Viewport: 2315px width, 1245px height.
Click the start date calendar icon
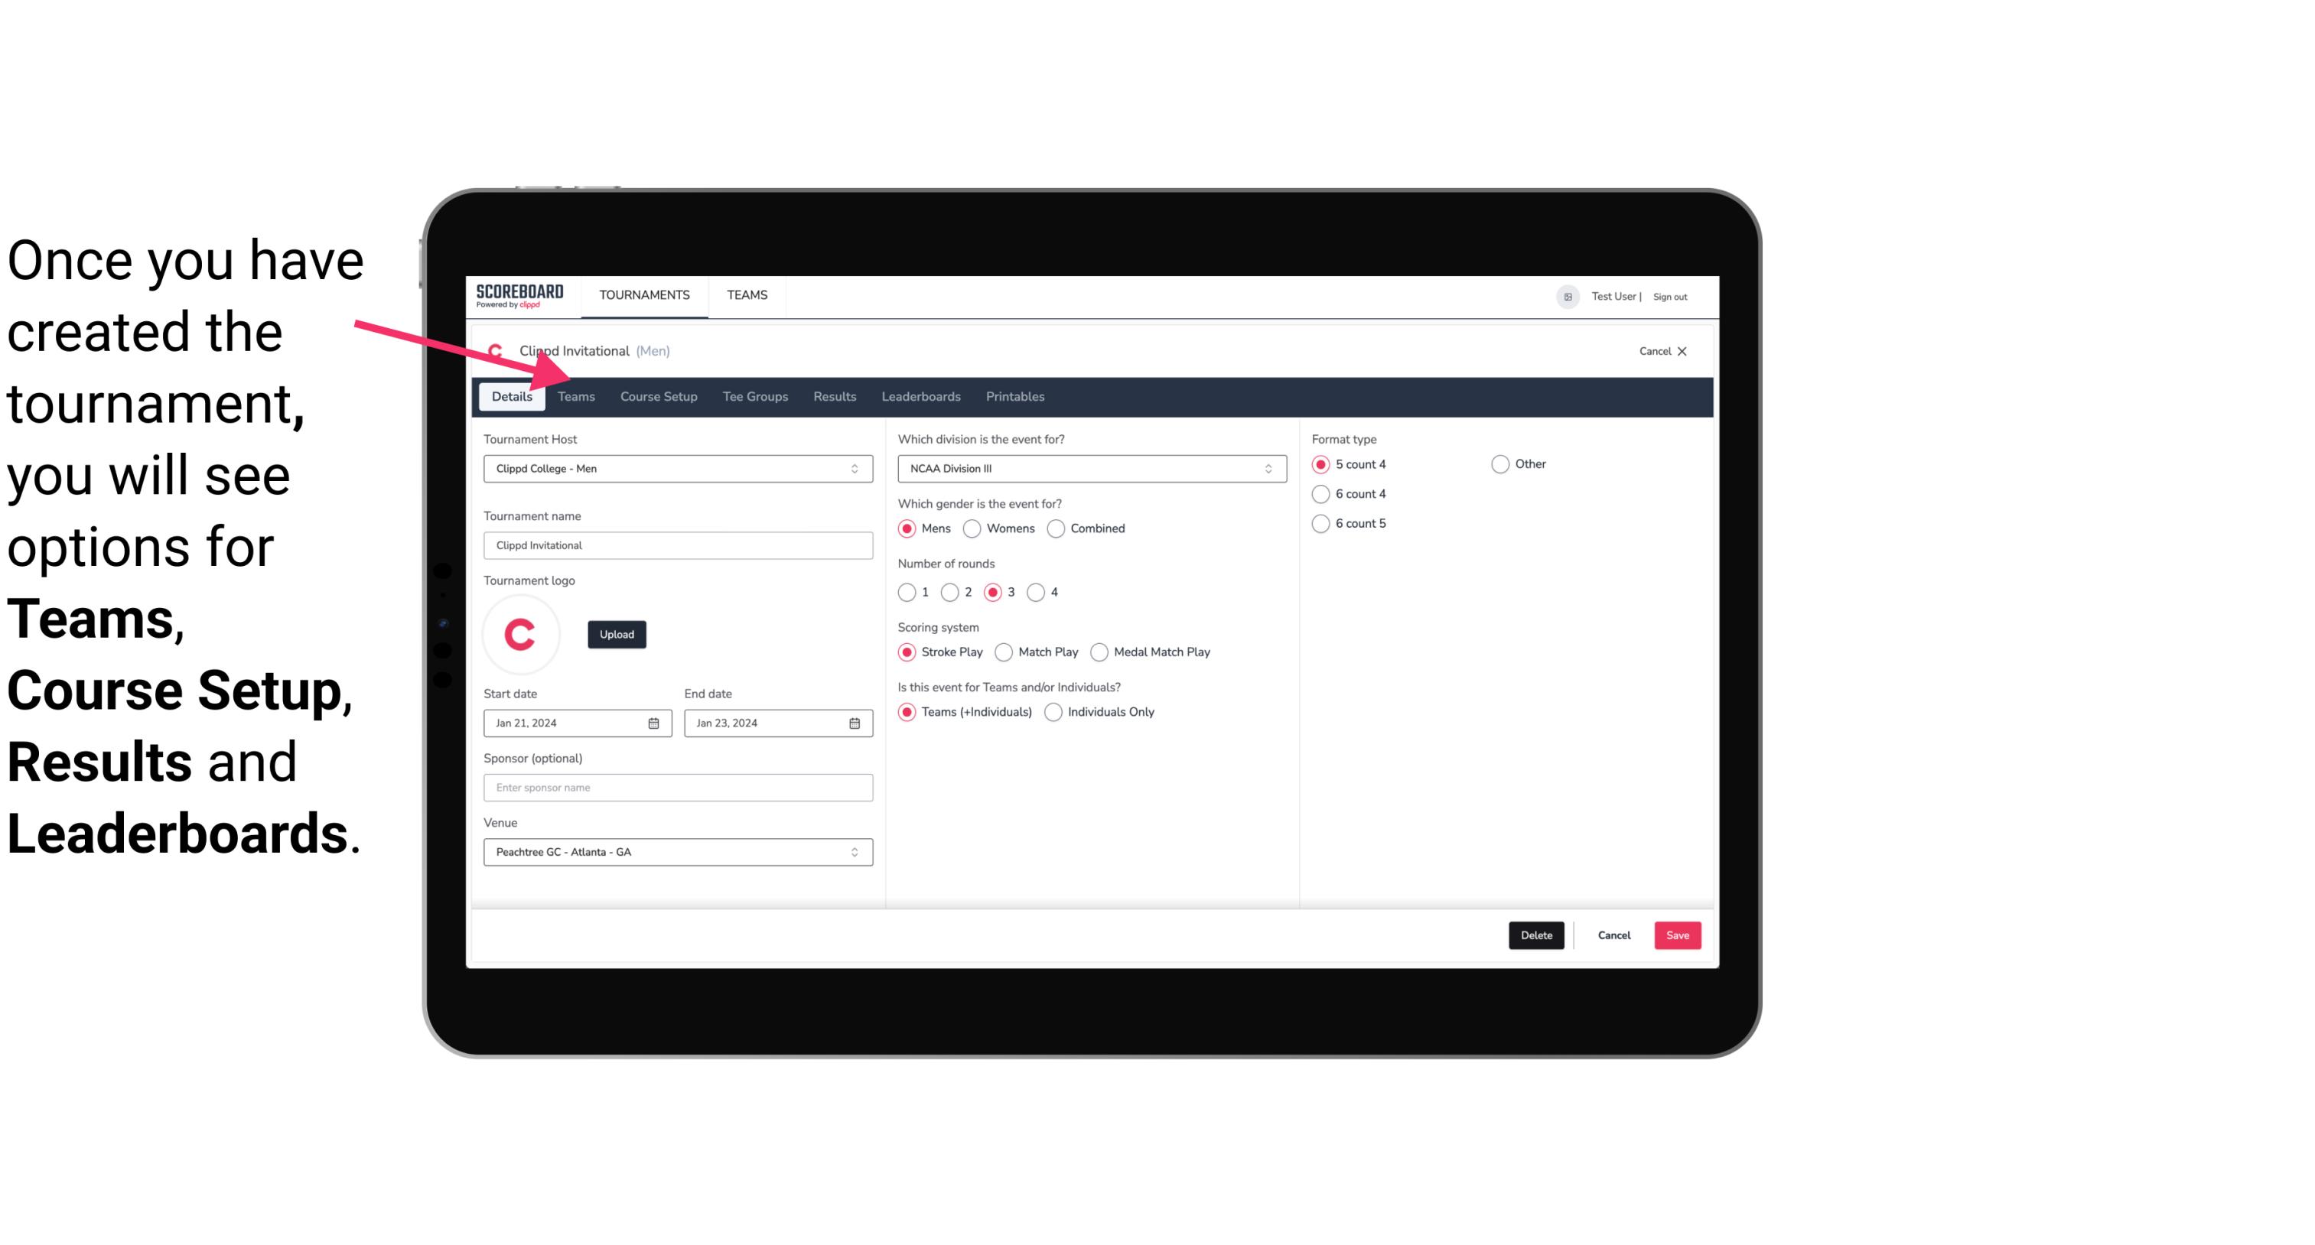tap(655, 723)
